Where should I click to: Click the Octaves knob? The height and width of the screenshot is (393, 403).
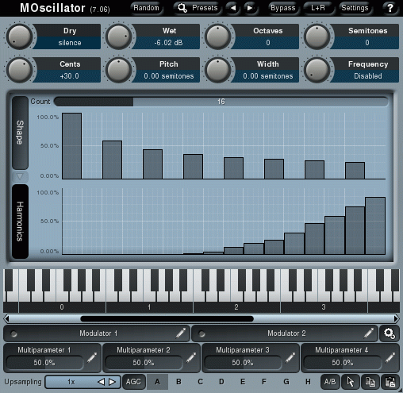(x=217, y=37)
